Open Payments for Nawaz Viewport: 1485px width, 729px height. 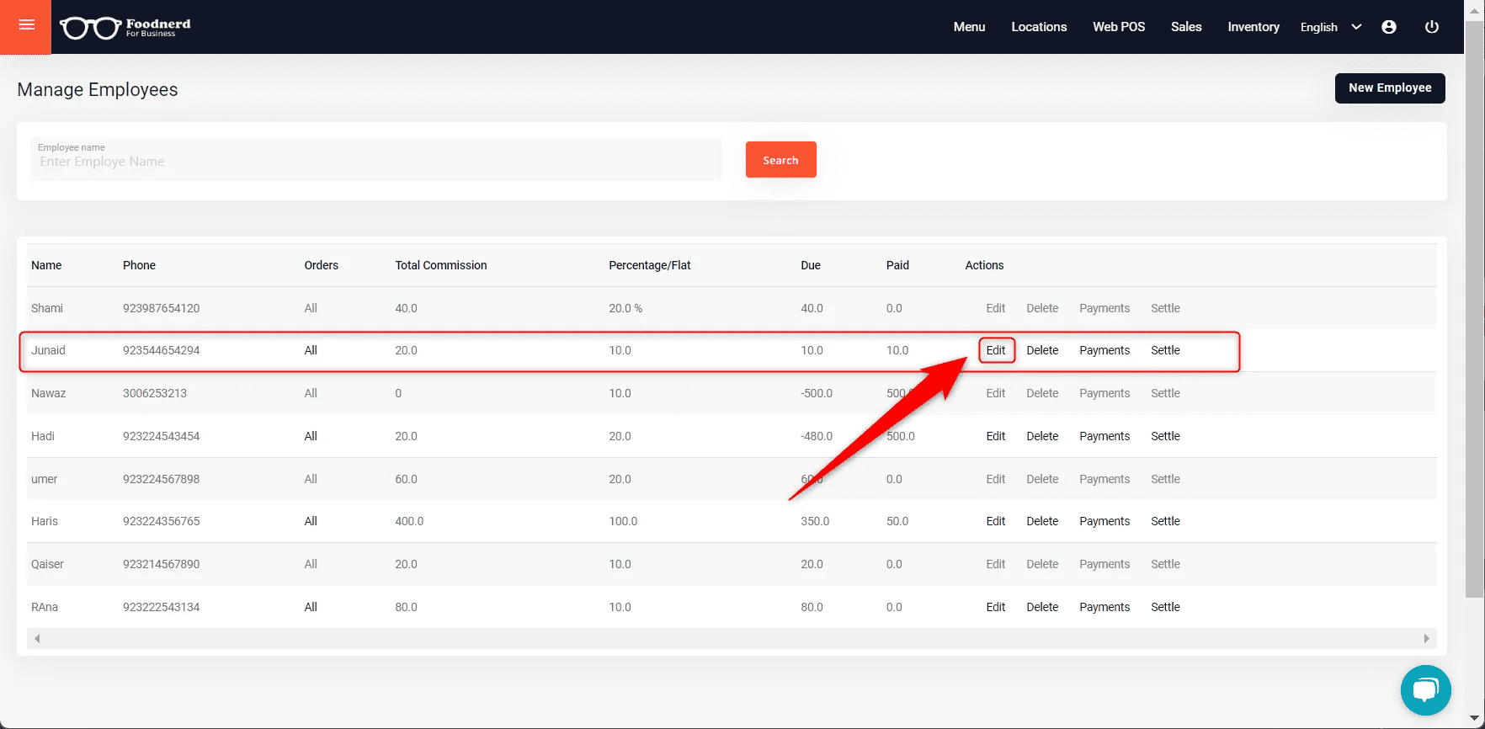pos(1104,393)
